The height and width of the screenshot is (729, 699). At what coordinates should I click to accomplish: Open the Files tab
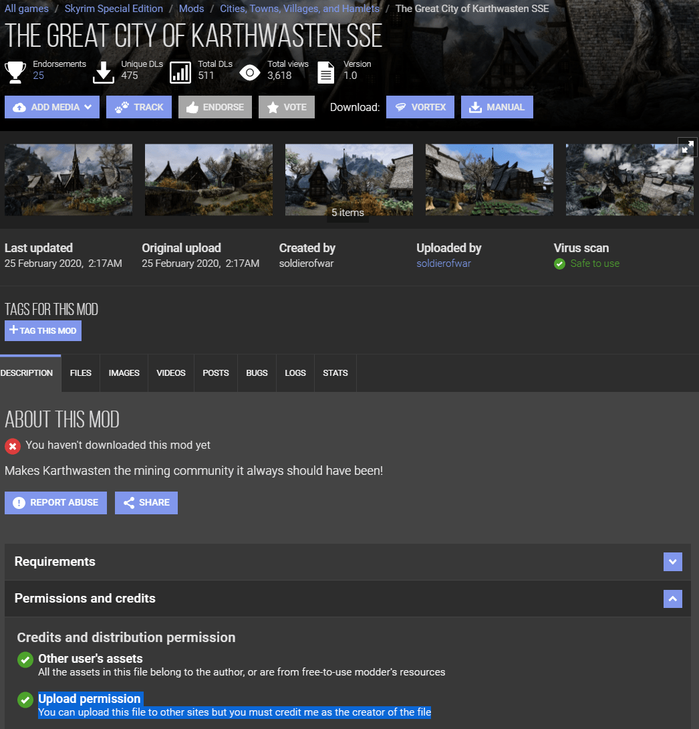tap(81, 373)
